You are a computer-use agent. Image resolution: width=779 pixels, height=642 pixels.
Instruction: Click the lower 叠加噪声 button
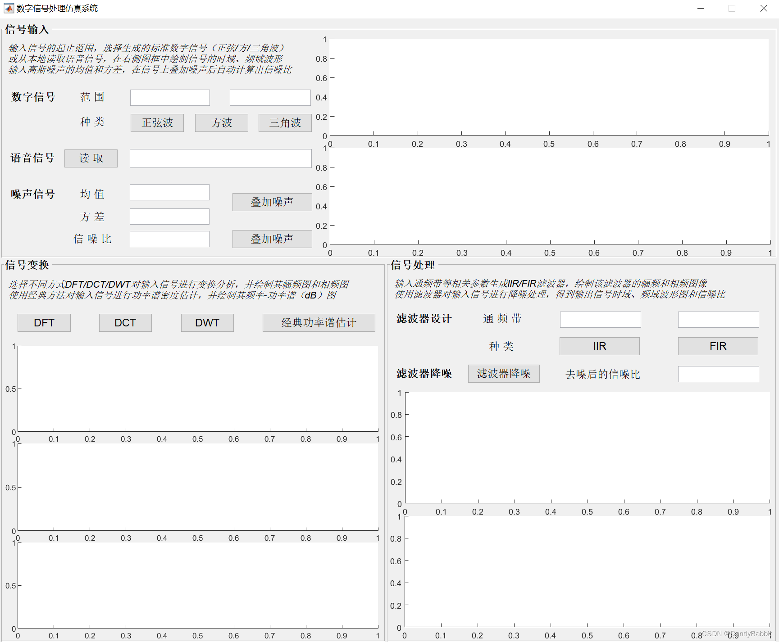[x=272, y=239]
